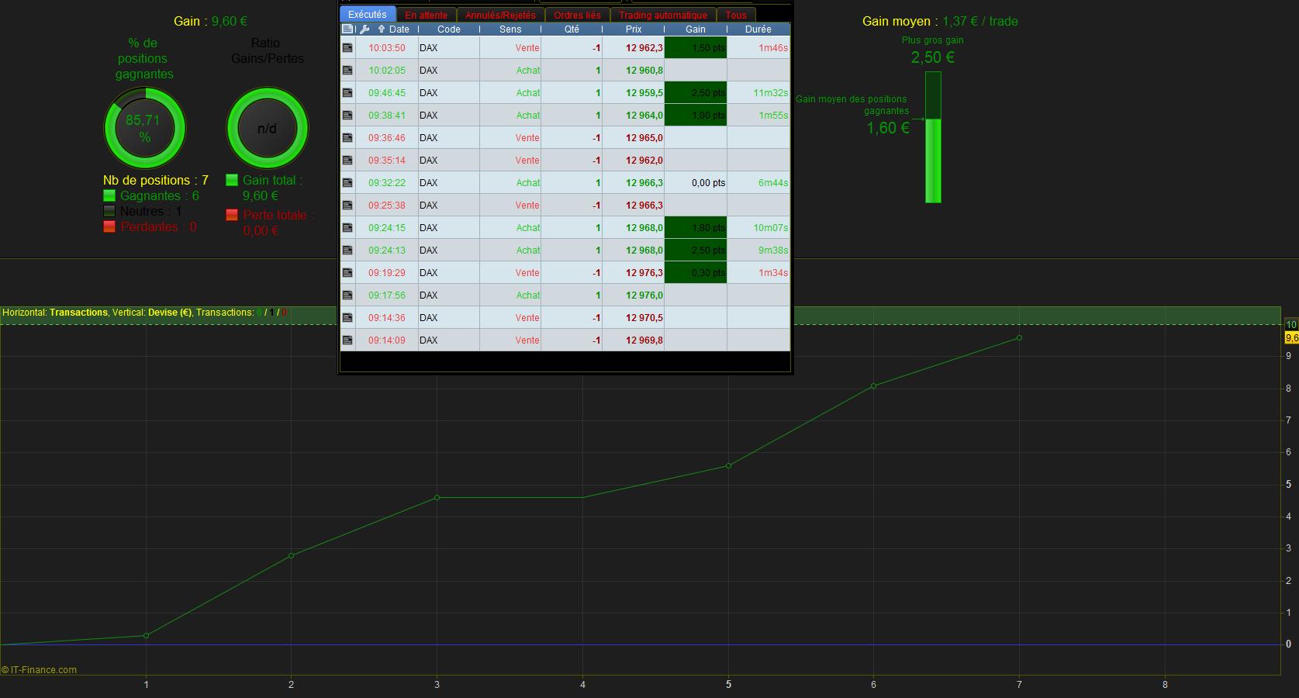Image resolution: width=1299 pixels, height=698 pixels.
Task: Open order detail icon for the 09:36:46 row
Action: point(347,138)
